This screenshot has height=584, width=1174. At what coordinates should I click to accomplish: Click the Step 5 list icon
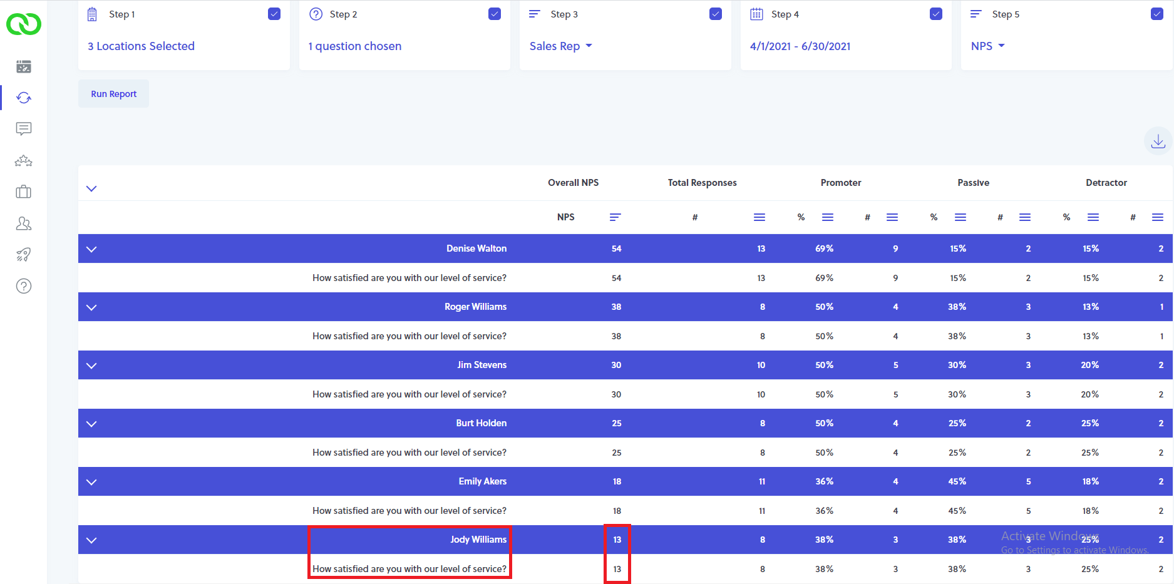(976, 14)
